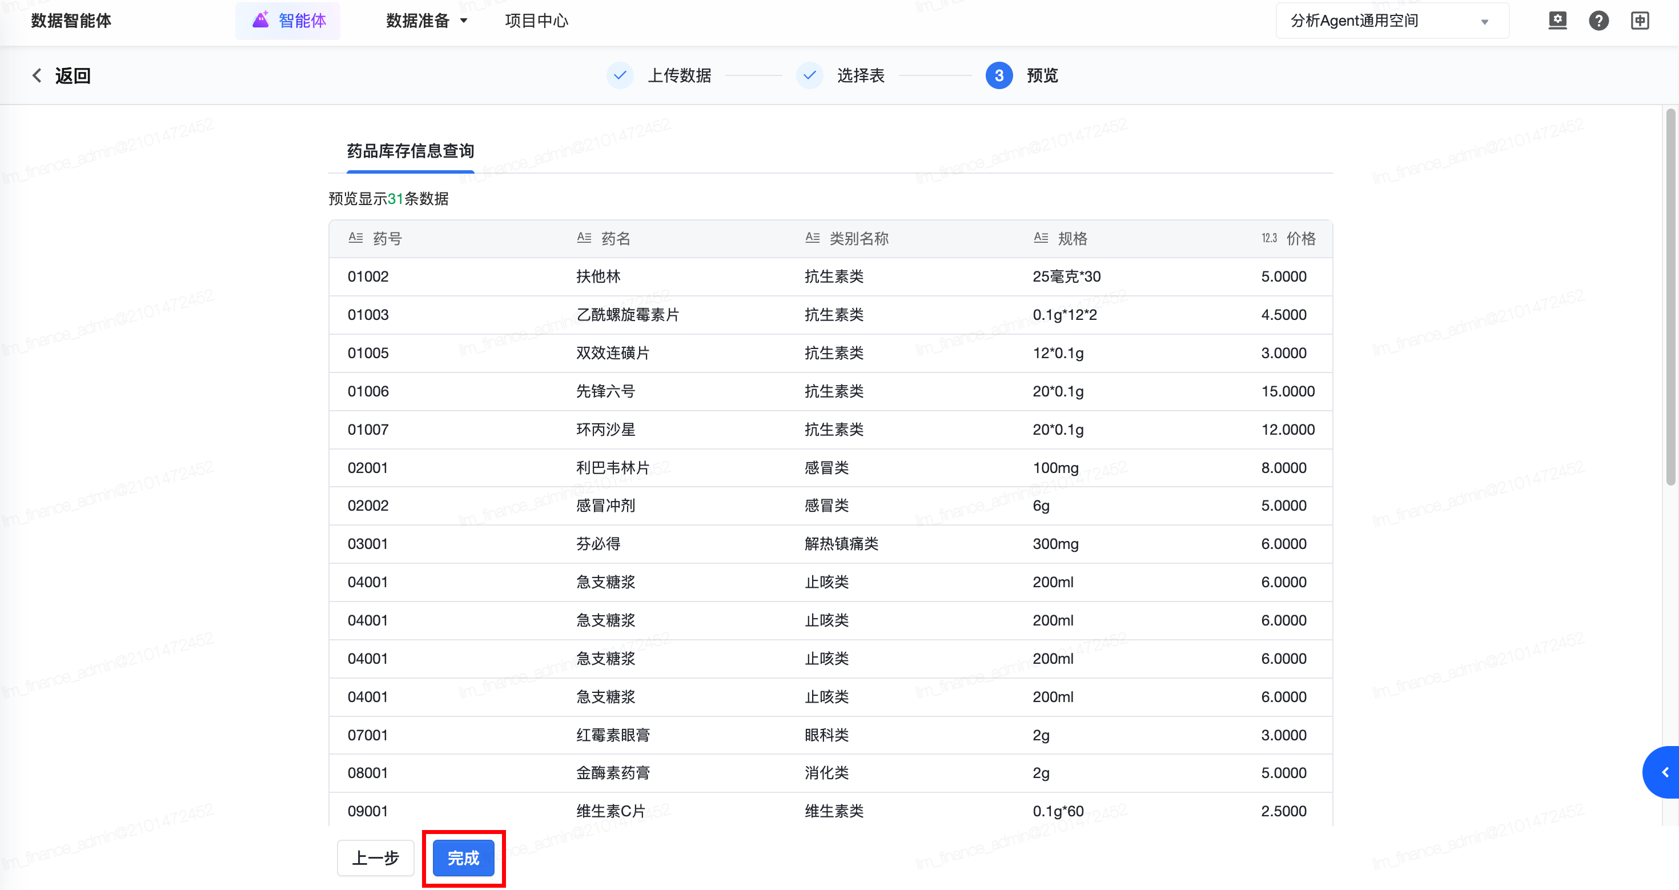Click the 药名 column type icon
The image size is (1679, 890).
[x=584, y=238]
